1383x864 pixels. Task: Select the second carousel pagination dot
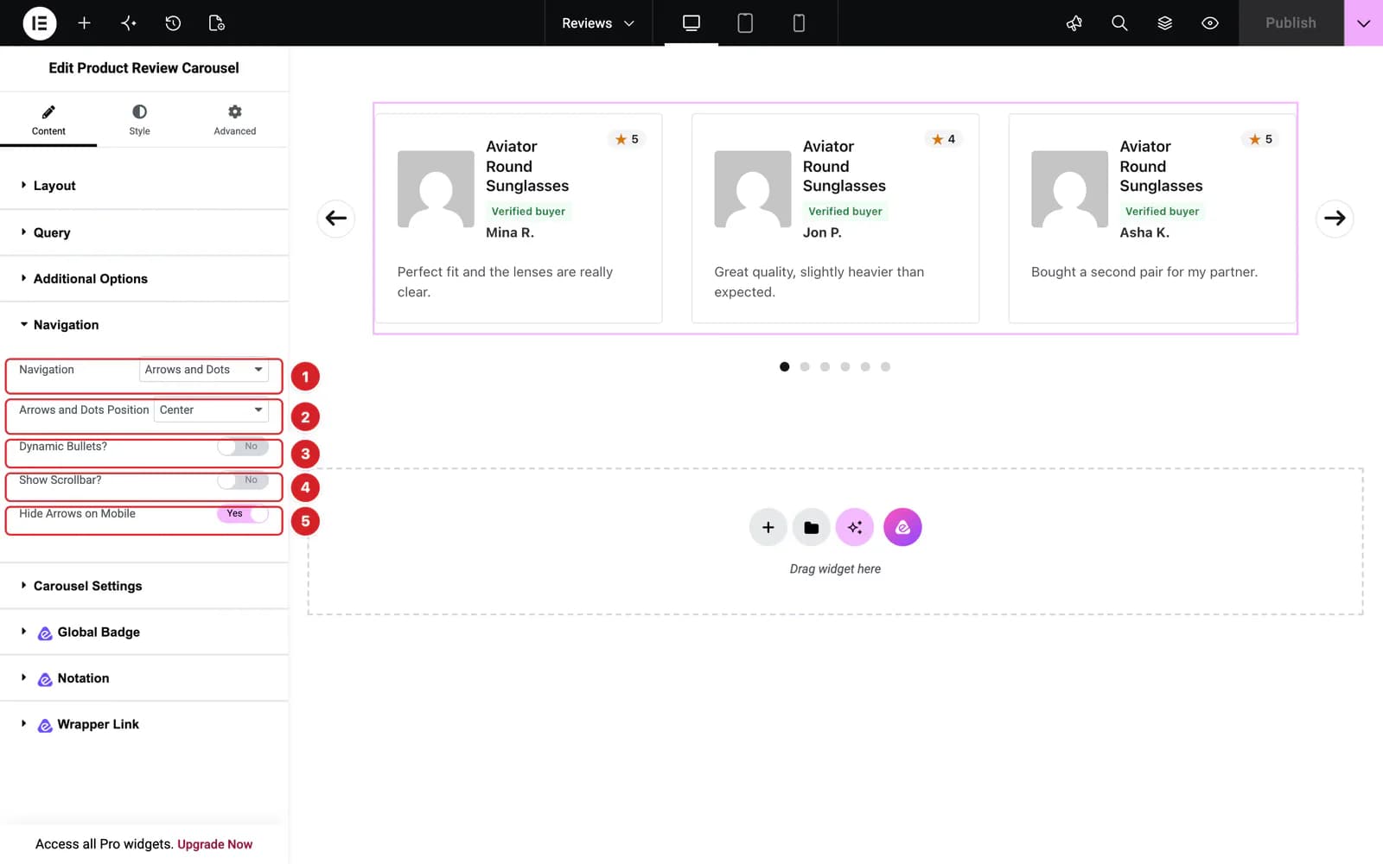805,367
